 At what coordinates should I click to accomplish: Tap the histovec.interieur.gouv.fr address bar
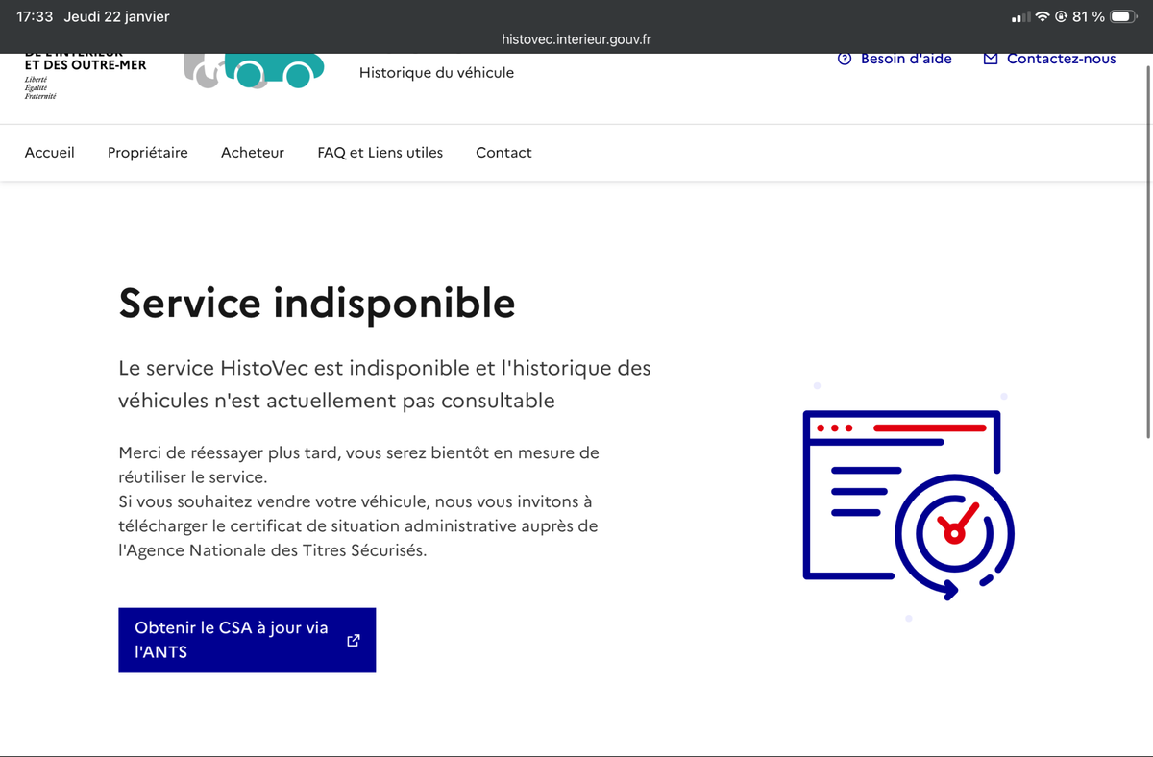pyautogui.click(x=576, y=39)
